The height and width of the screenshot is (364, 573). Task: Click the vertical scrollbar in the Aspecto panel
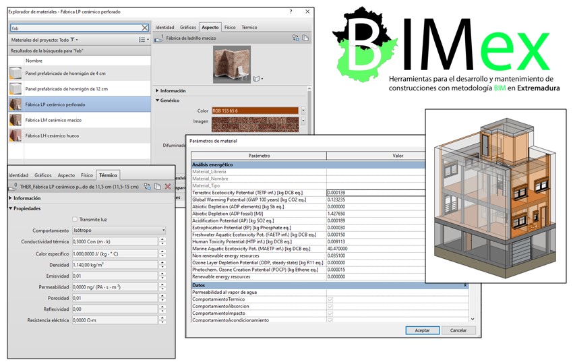click(x=309, y=110)
